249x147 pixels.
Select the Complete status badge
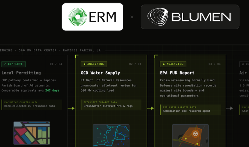click(14, 64)
